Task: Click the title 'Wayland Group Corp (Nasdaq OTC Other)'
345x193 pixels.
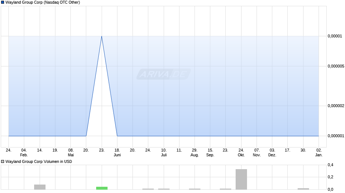Action: 43,3
